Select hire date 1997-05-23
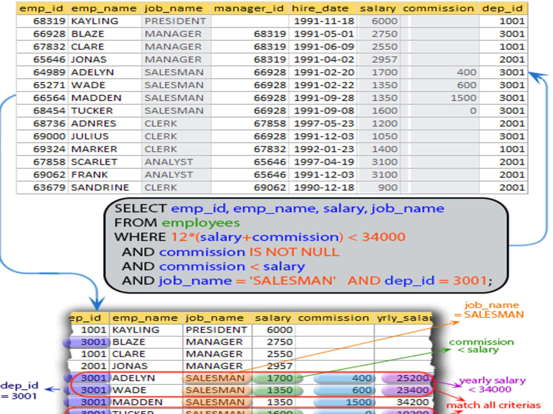This screenshot has height=414, width=553. [x=323, y=124]
